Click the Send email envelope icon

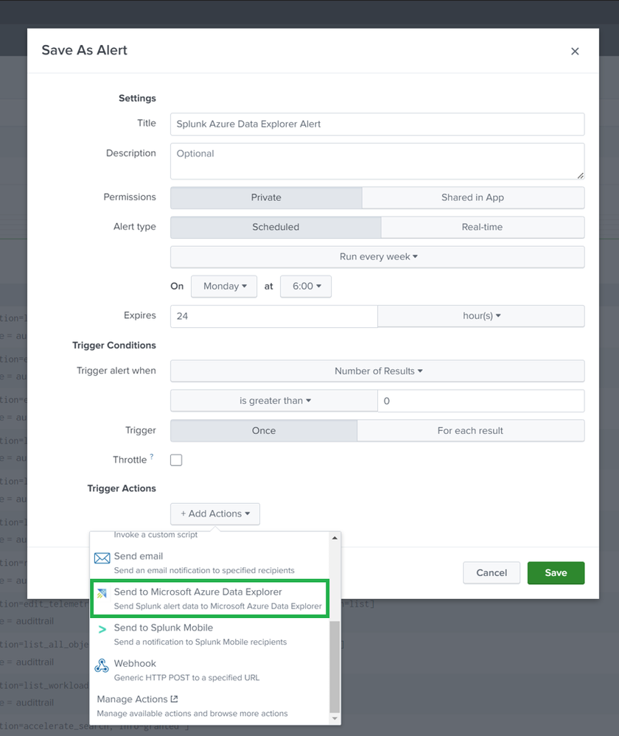point(102,558)
